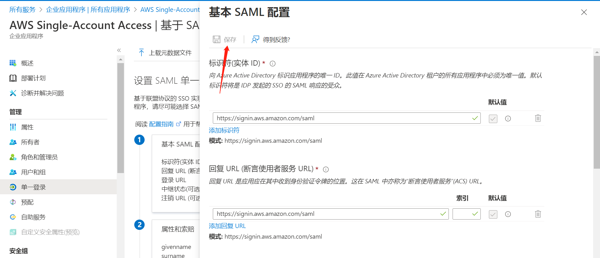This screenshot has height=258, width=600.
Task: Click 添加回复 URL link
Action: pos(227,226)
